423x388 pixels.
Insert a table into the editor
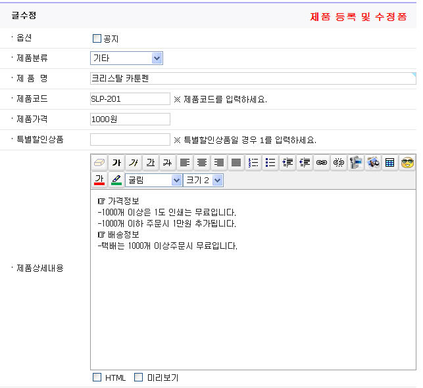(390, 163)
